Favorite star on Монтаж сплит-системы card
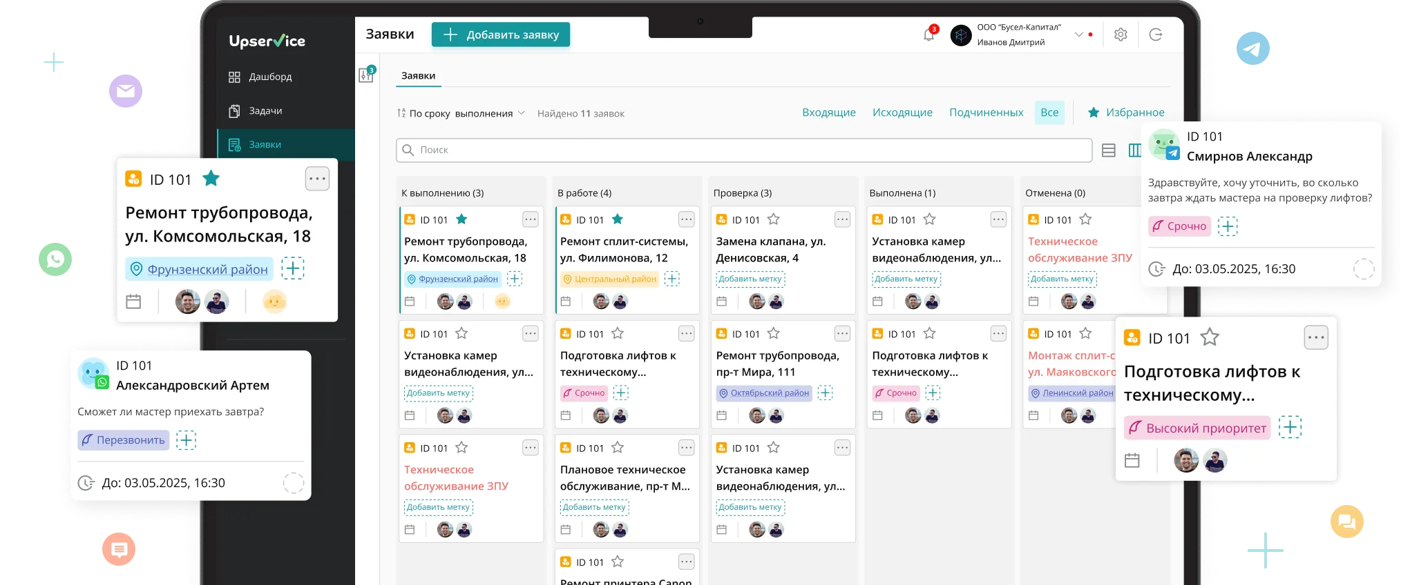Screen dimensions: 1401x585 (x=1085, y=333)
